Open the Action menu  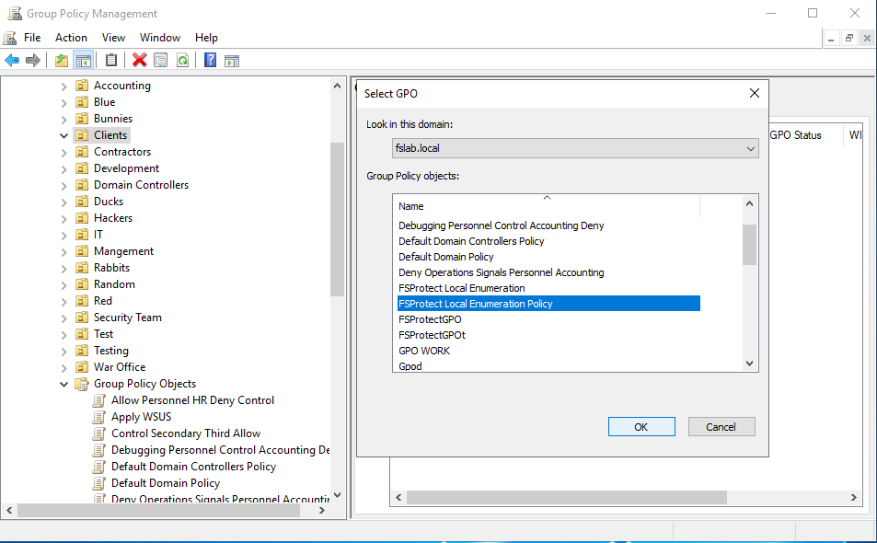click(71, 38)
